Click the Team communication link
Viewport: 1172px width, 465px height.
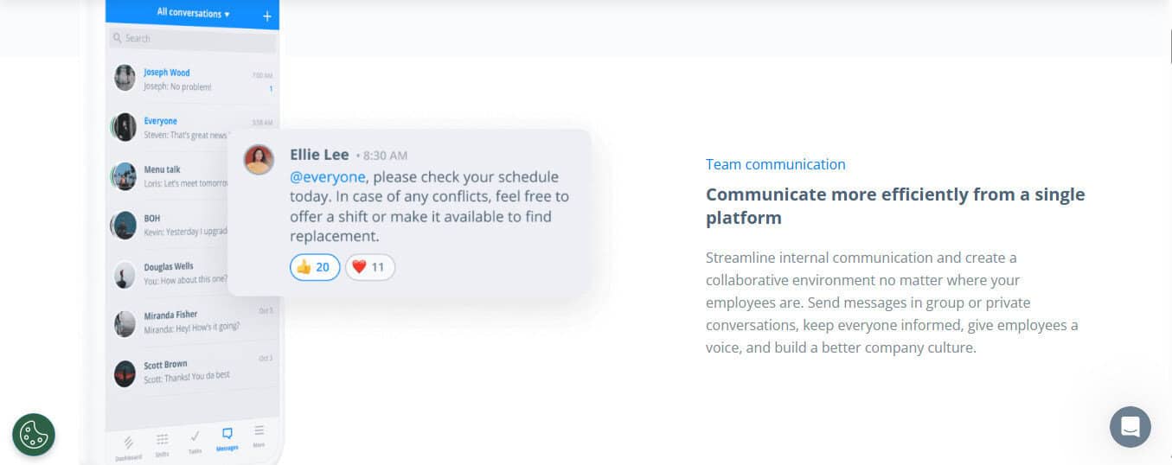click(x=775, y=164)
